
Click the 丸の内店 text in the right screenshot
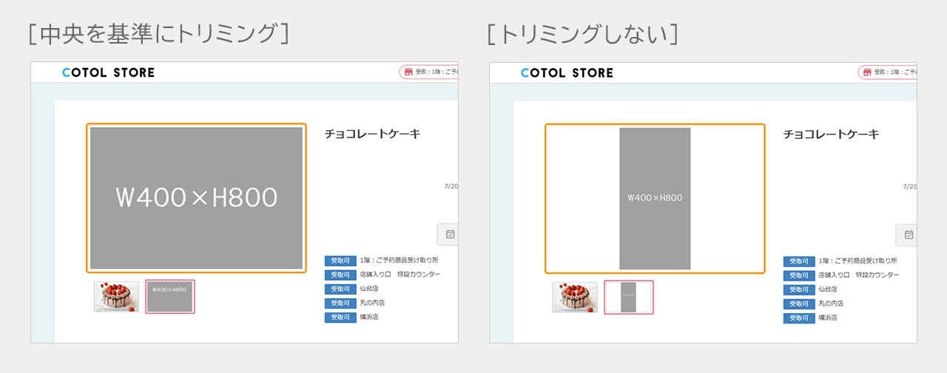coord(831,304)
